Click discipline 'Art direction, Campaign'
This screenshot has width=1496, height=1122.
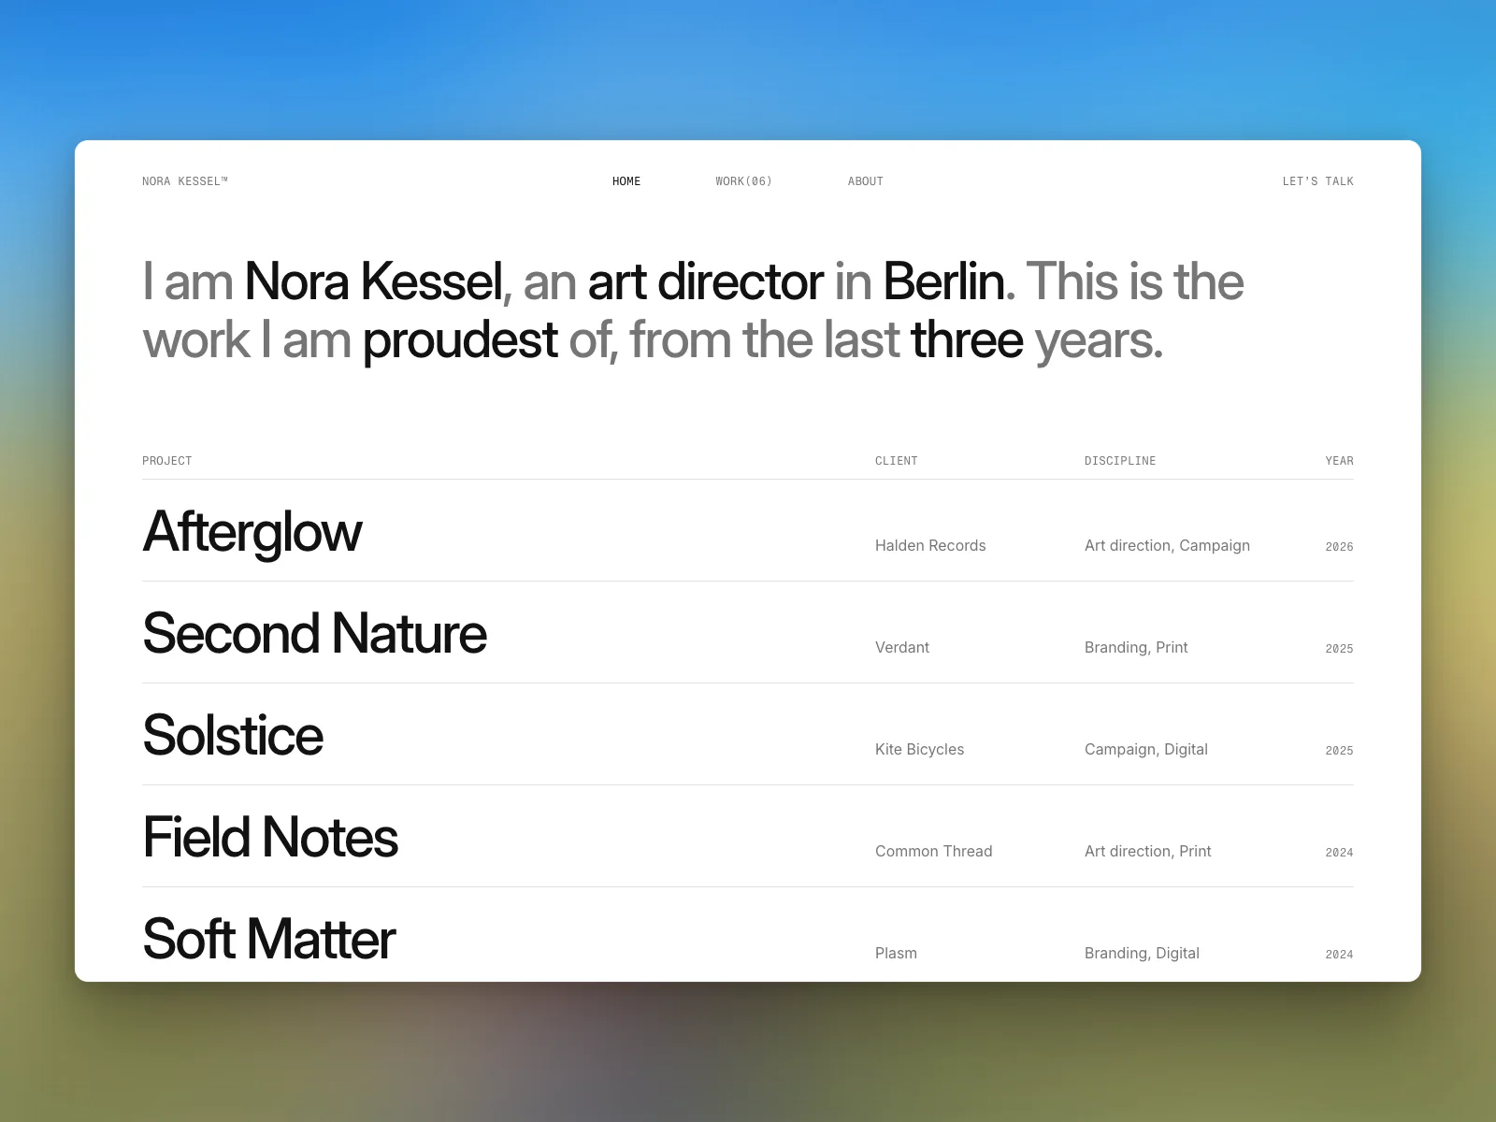pos(1167,545)
